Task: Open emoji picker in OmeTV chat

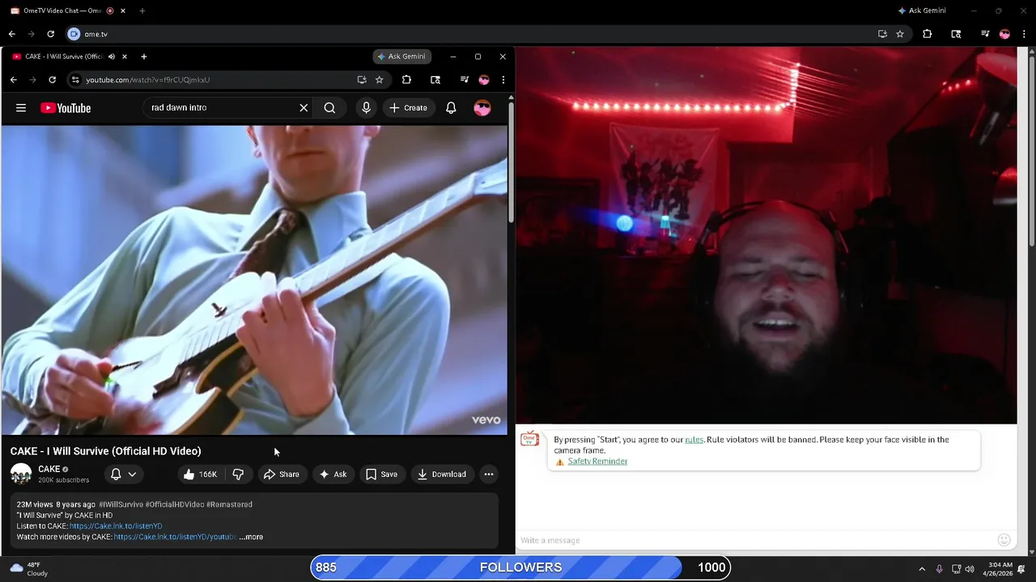Action: 1004,540
